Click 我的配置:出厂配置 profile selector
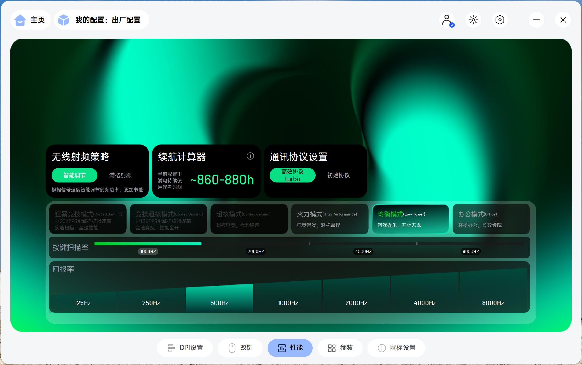The width and height of the screenshot is (582, 365). coord(108,20)
